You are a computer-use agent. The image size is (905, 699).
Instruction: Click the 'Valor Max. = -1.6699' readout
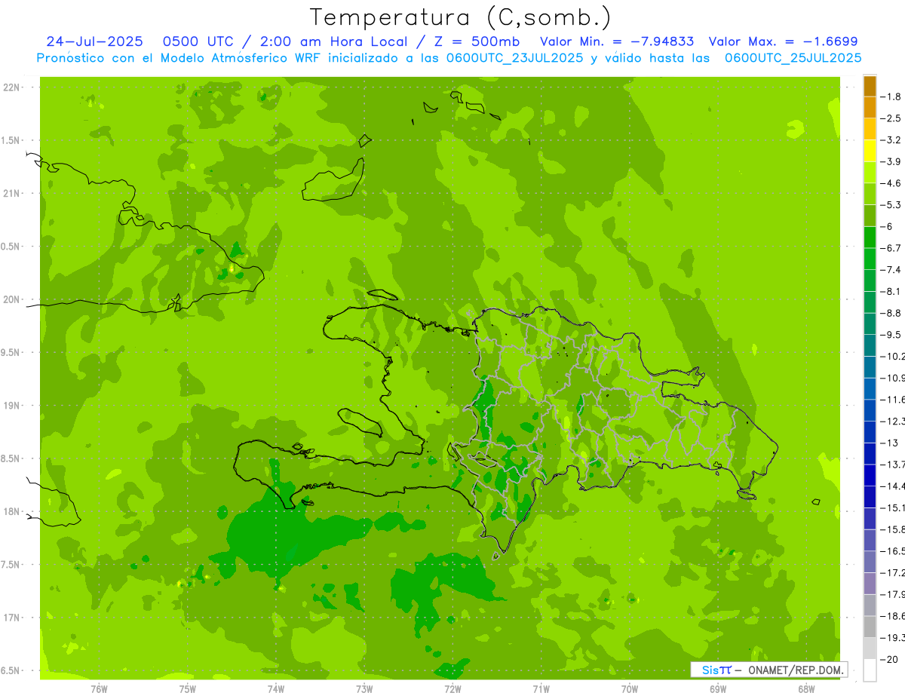783,41
